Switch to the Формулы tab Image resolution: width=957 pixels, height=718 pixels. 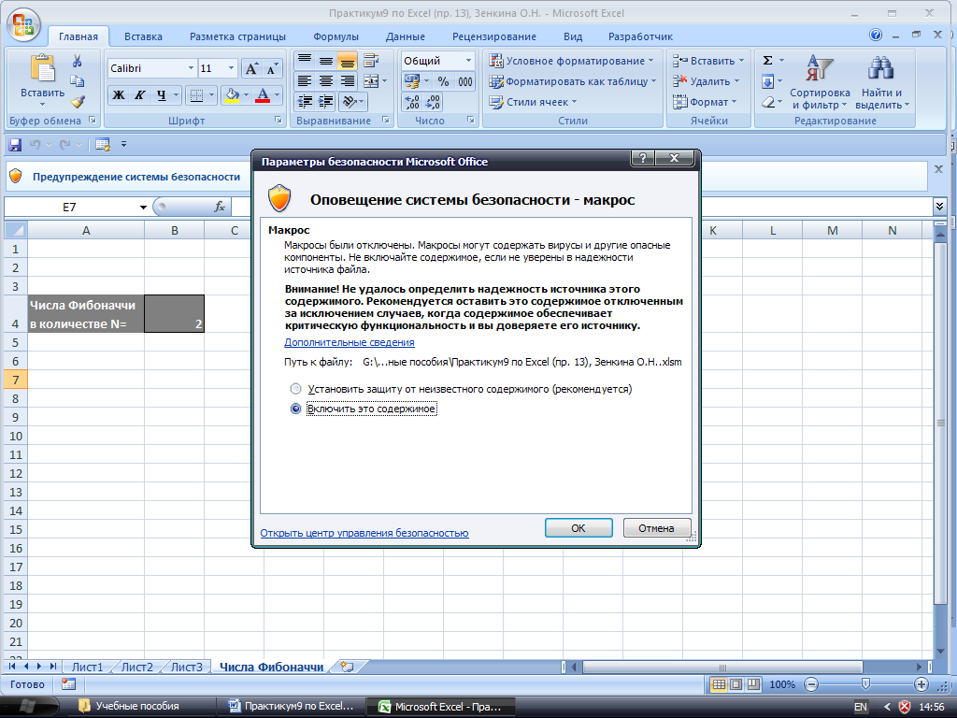point(336,36)
